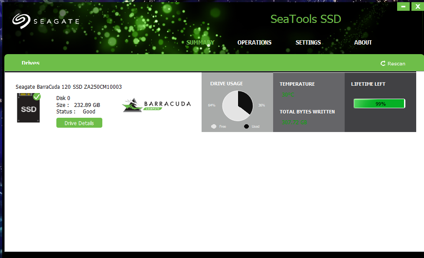Screen dimensions: 424x258
Task: Click the rescan circular arrow icon
Action: (x=383, y=64)
